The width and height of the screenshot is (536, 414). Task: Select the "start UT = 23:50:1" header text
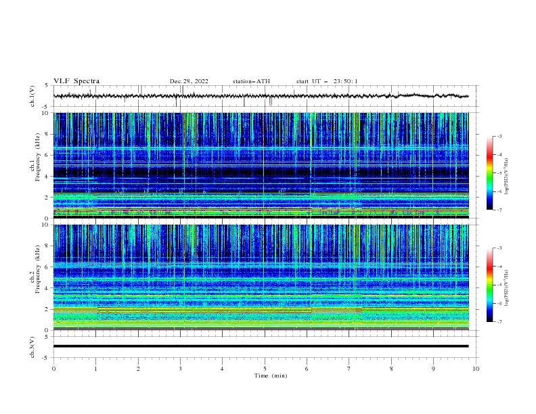tap(327, 81)
